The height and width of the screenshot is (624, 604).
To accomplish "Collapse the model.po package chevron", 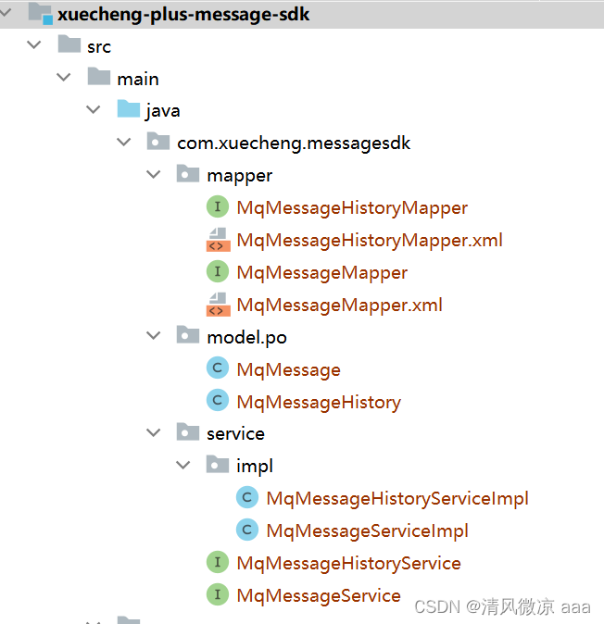I will coord(153,335).
